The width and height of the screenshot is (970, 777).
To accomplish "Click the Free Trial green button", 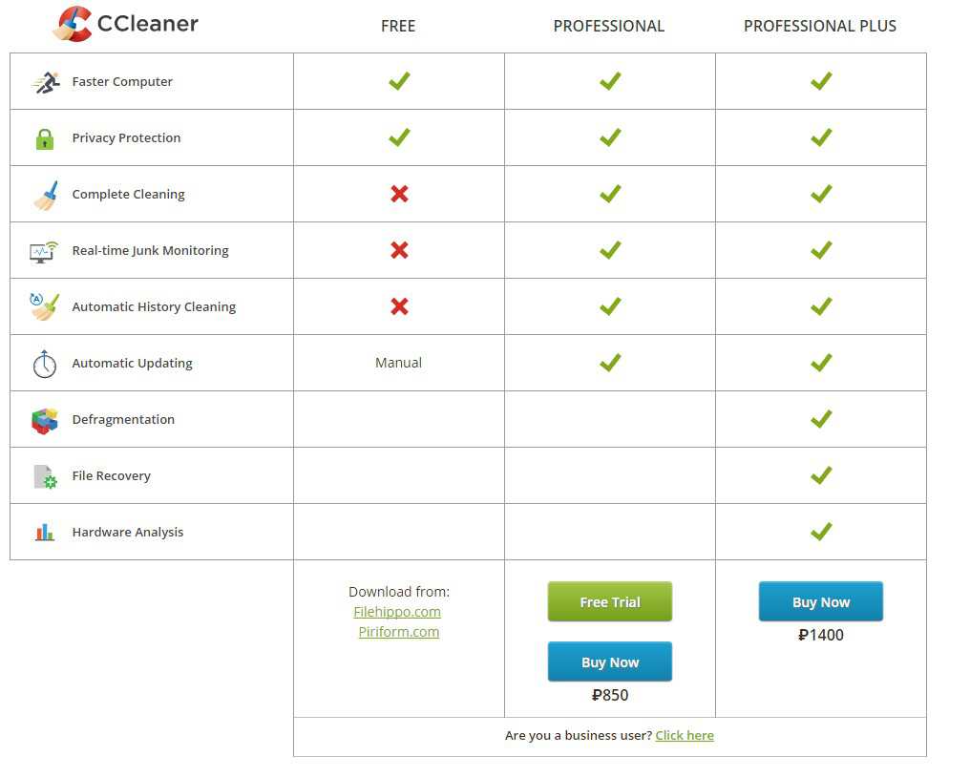I will point(610,602).
